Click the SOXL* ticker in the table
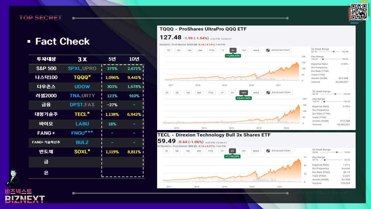 tap(82, 152)
